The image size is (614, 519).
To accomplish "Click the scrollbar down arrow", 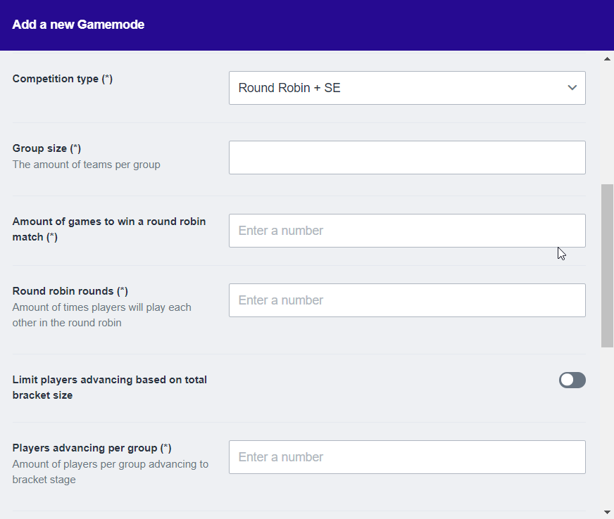I will pos(607,511).
